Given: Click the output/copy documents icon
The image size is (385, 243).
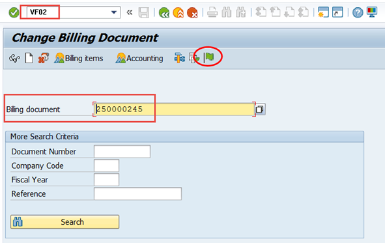Looking at the screenshot, I should 194,58.
